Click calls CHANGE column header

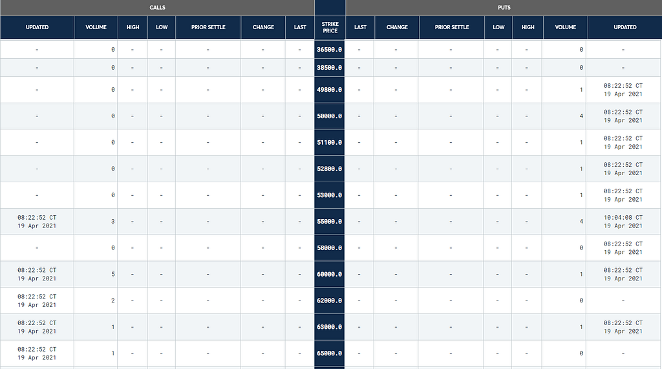pos(263,27)
